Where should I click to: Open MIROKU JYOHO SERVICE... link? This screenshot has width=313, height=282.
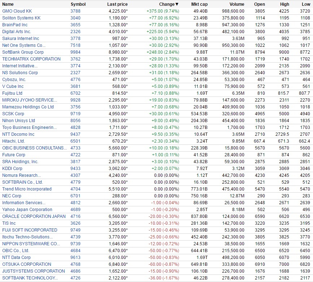(x=30, y=100)
